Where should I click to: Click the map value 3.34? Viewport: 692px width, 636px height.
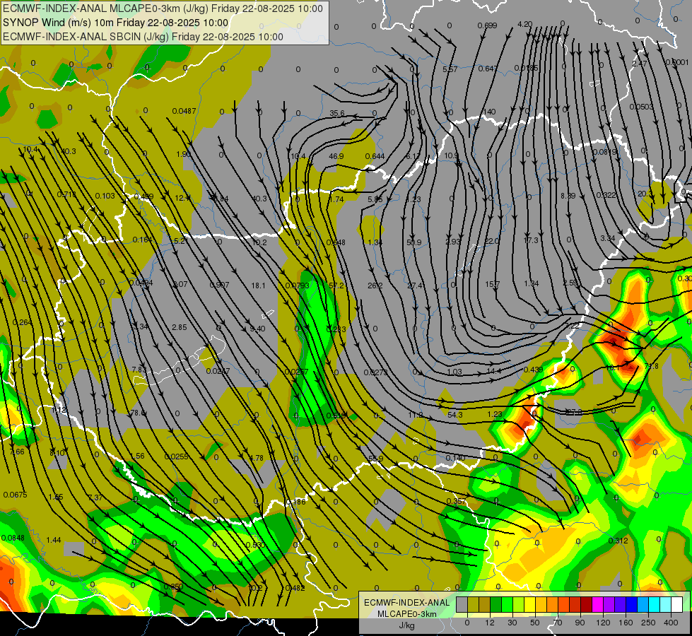[608, 238]
